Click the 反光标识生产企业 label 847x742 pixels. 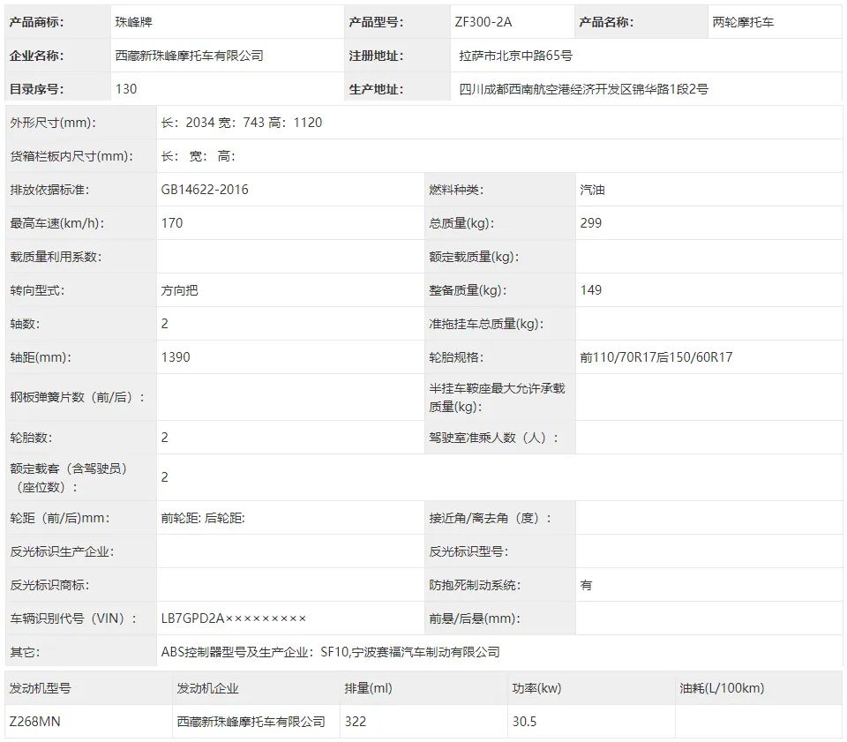click(62, 551)
